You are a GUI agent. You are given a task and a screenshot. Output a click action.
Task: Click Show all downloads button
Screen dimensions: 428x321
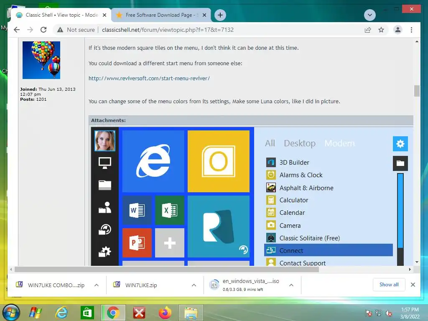[x=389, y=285]
